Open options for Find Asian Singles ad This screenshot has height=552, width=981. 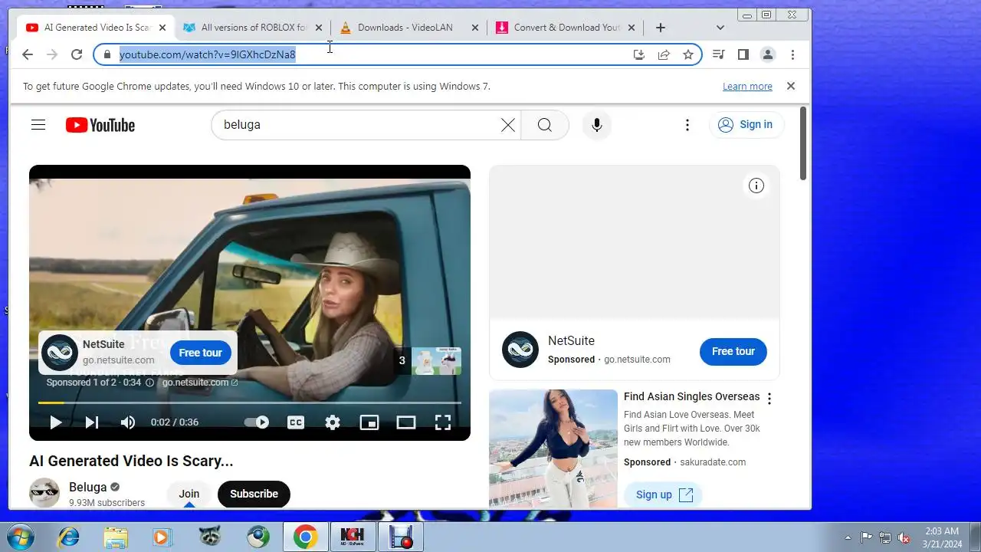pyautogui.click(x=769, y=399)
